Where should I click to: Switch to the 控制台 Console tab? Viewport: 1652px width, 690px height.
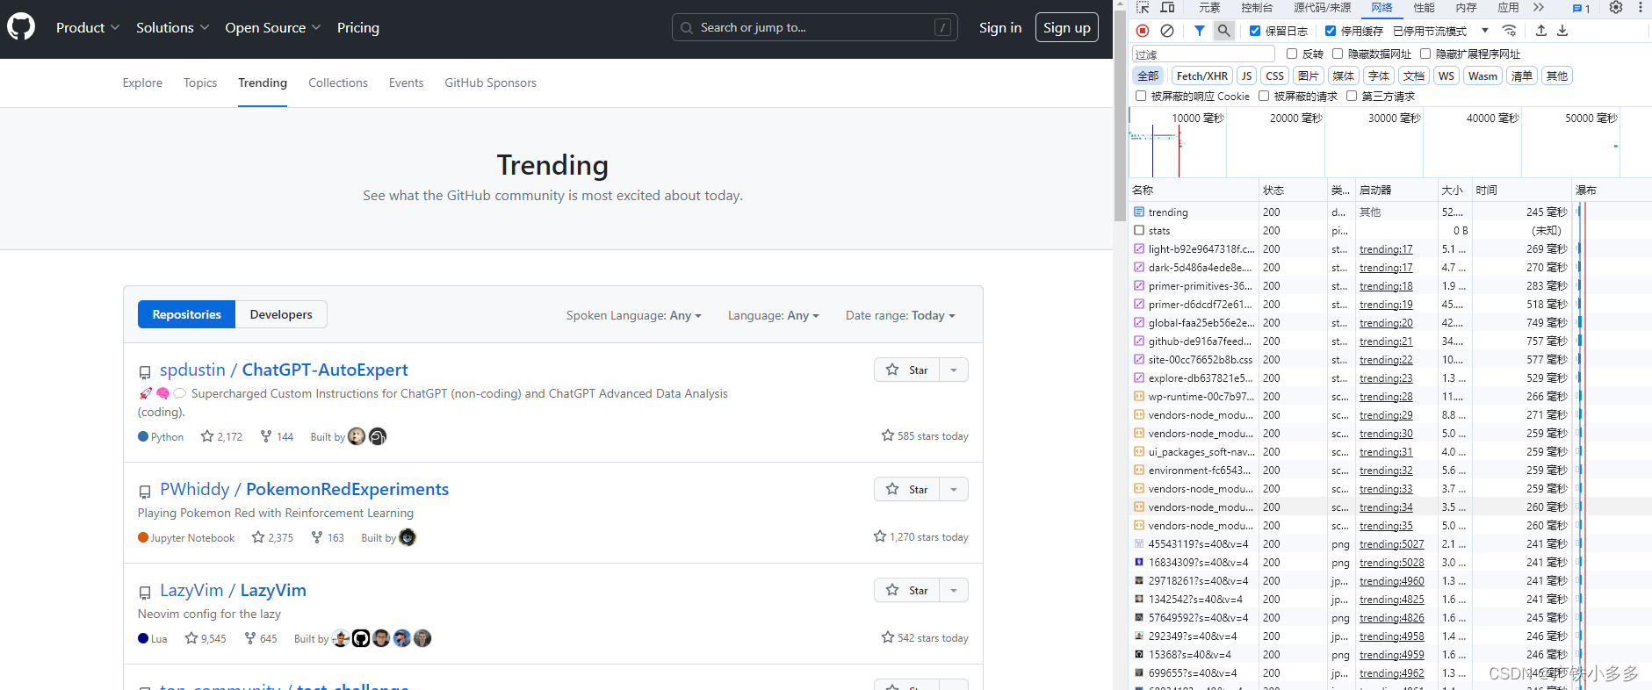tap(1257, 8)
